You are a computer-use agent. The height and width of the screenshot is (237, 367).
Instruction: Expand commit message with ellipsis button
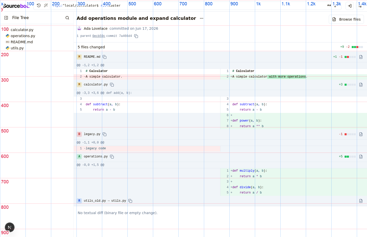(x=202, y=18)
